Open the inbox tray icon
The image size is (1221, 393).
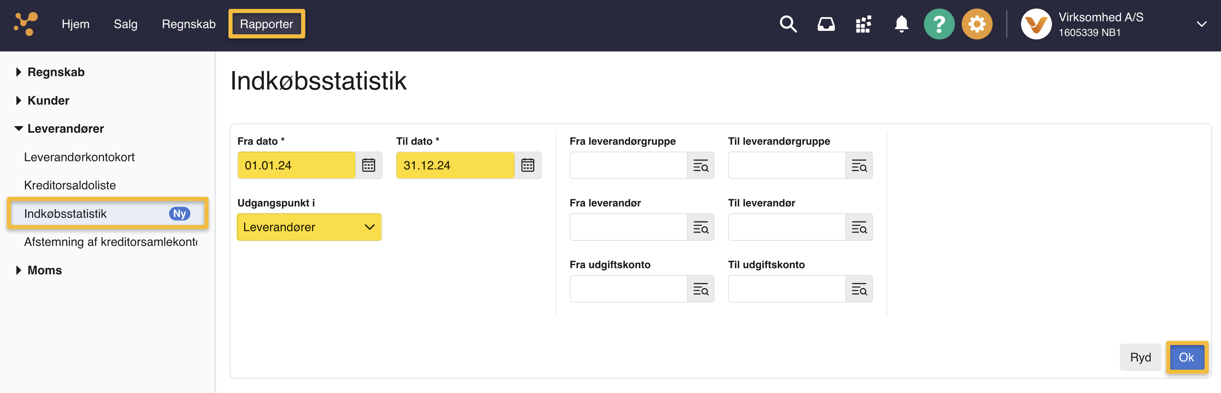[x=826, y=24]
